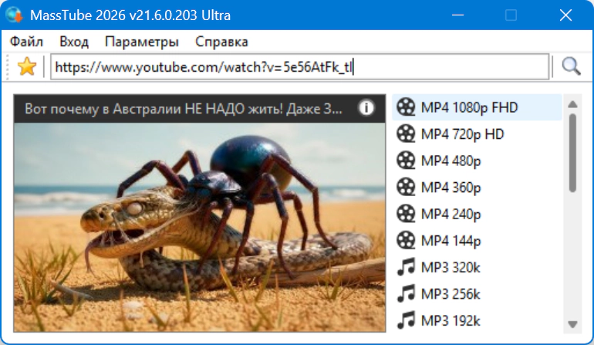
Task: Click the YouTube URL input field
Action: click(x=299, y=67)
